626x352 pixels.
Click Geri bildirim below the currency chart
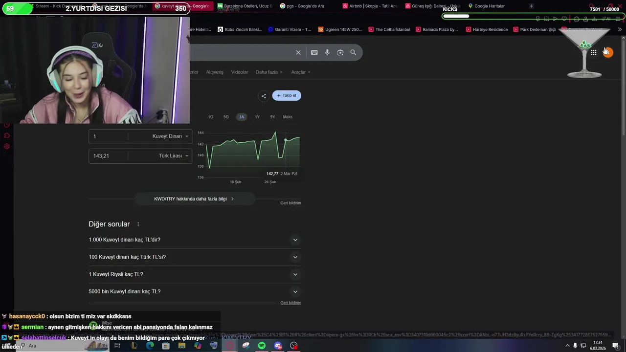pos(291,203)
